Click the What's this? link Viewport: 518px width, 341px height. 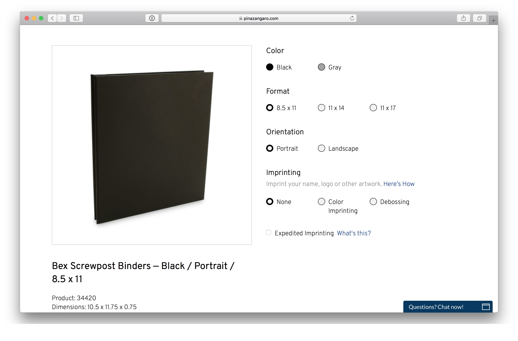pos(354,233)
